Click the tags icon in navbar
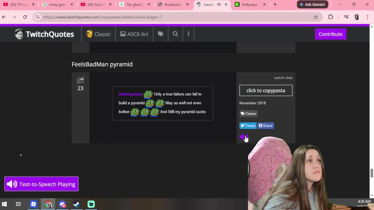374x210 pixels. (160, 34)
